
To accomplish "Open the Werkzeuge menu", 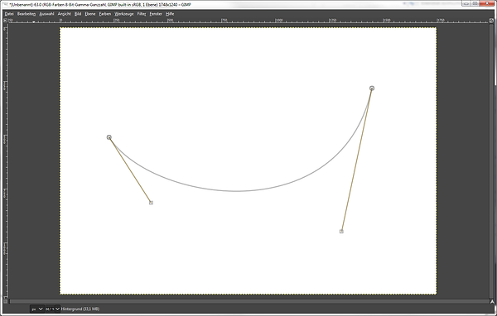I will point(124,14).
